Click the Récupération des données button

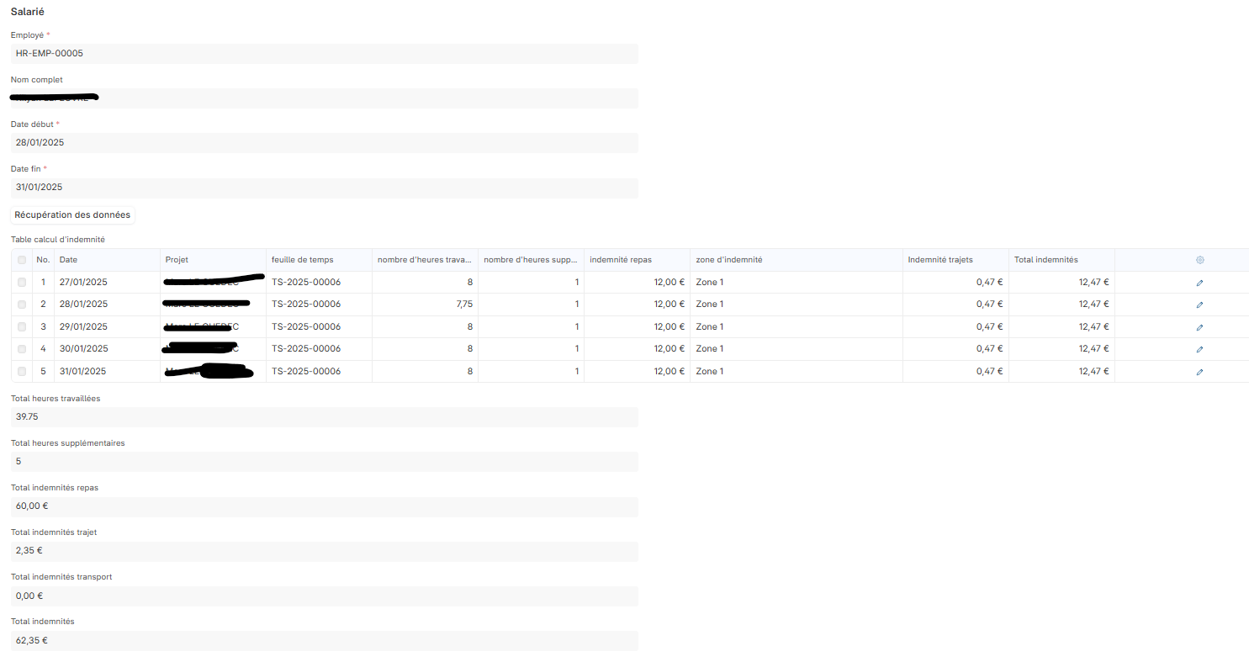(72, 214)
